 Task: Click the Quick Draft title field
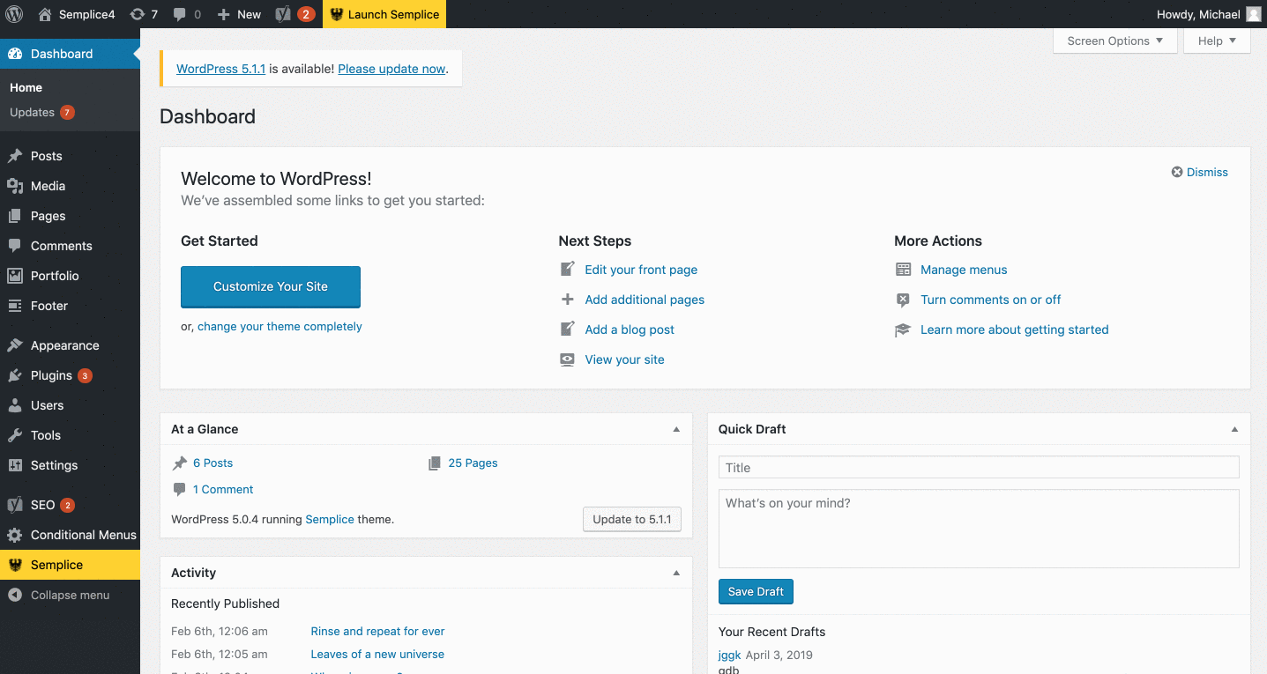click(x=978, y=467)
